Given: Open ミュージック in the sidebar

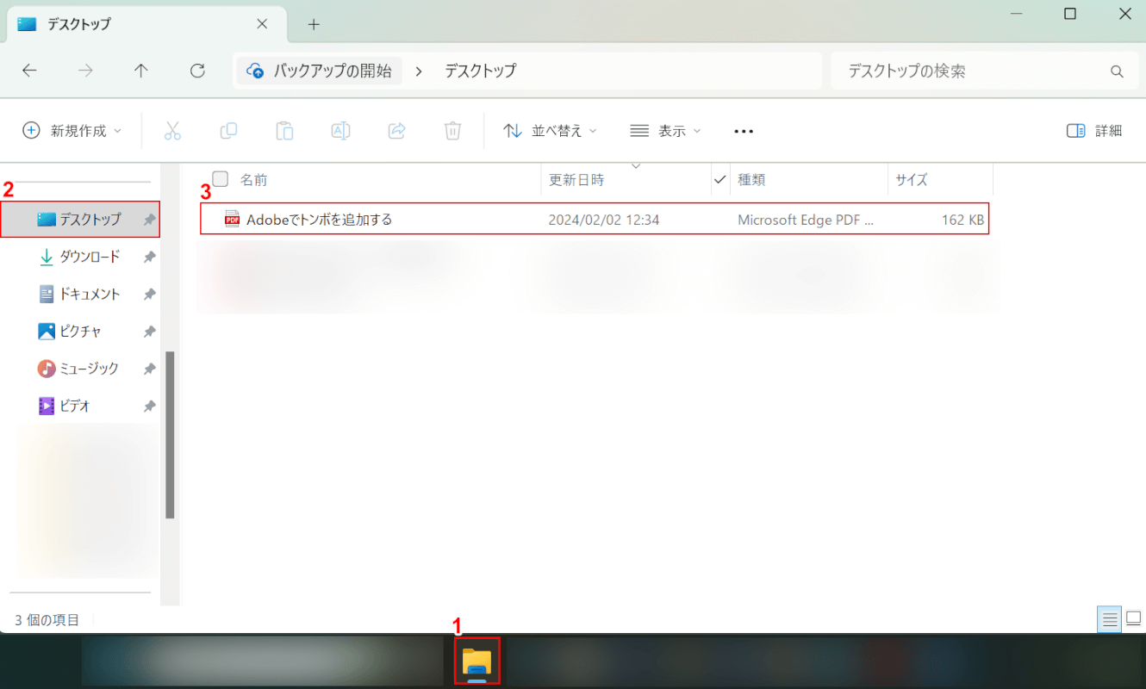Looking at the screenshot, I should tap(80, 369).
